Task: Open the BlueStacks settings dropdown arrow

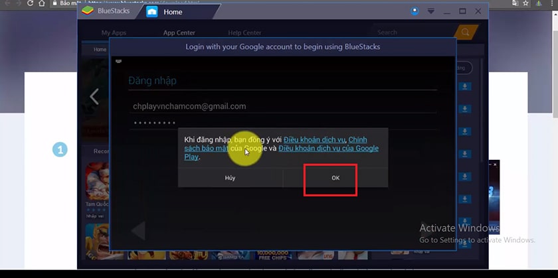Action: pos(430,11)
